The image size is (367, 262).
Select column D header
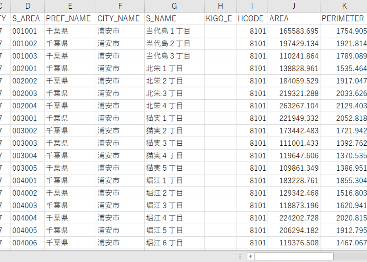click(28, 6)
